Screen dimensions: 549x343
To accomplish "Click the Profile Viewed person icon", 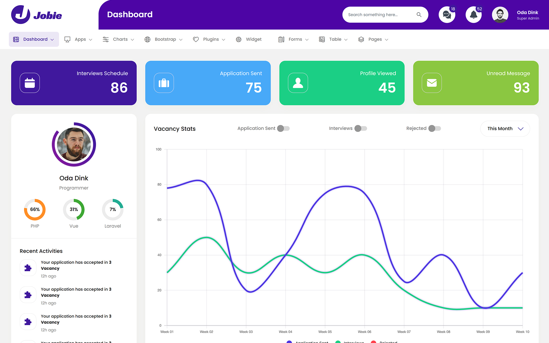I will click(x=298, y=83).
